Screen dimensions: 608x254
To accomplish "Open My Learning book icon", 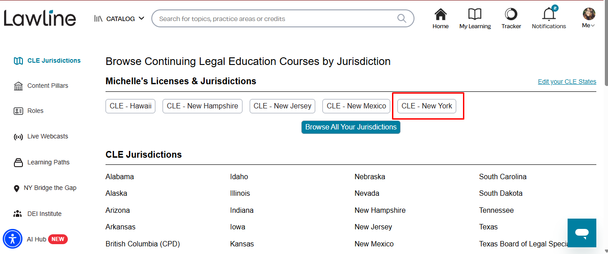I will [475, 15].
